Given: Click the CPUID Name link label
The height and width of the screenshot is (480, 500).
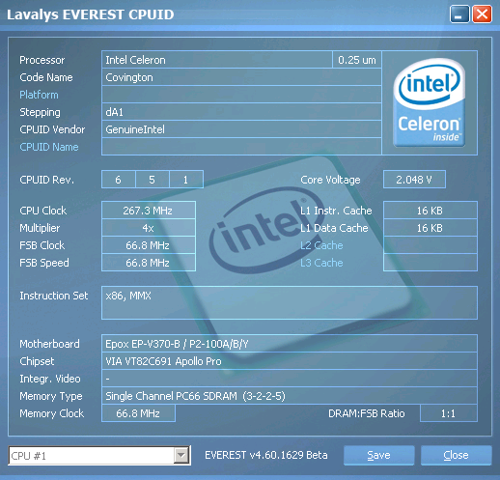Looking at the screenshot, I should [x=49, y=147].
